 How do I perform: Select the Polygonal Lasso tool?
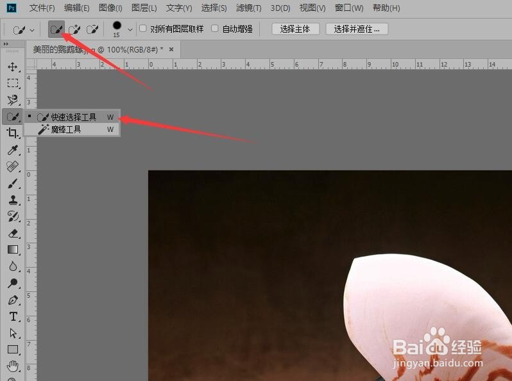[13, 100]
